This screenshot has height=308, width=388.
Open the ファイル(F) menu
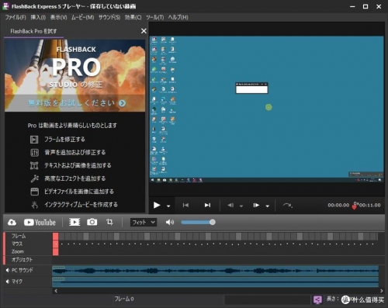click(16, 17)
